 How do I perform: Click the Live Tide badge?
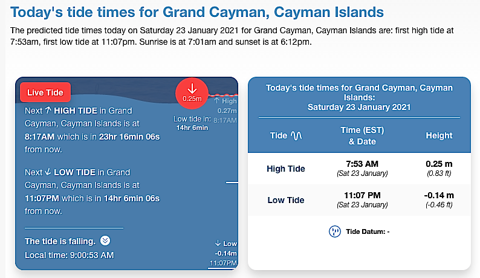pos(45,92)
